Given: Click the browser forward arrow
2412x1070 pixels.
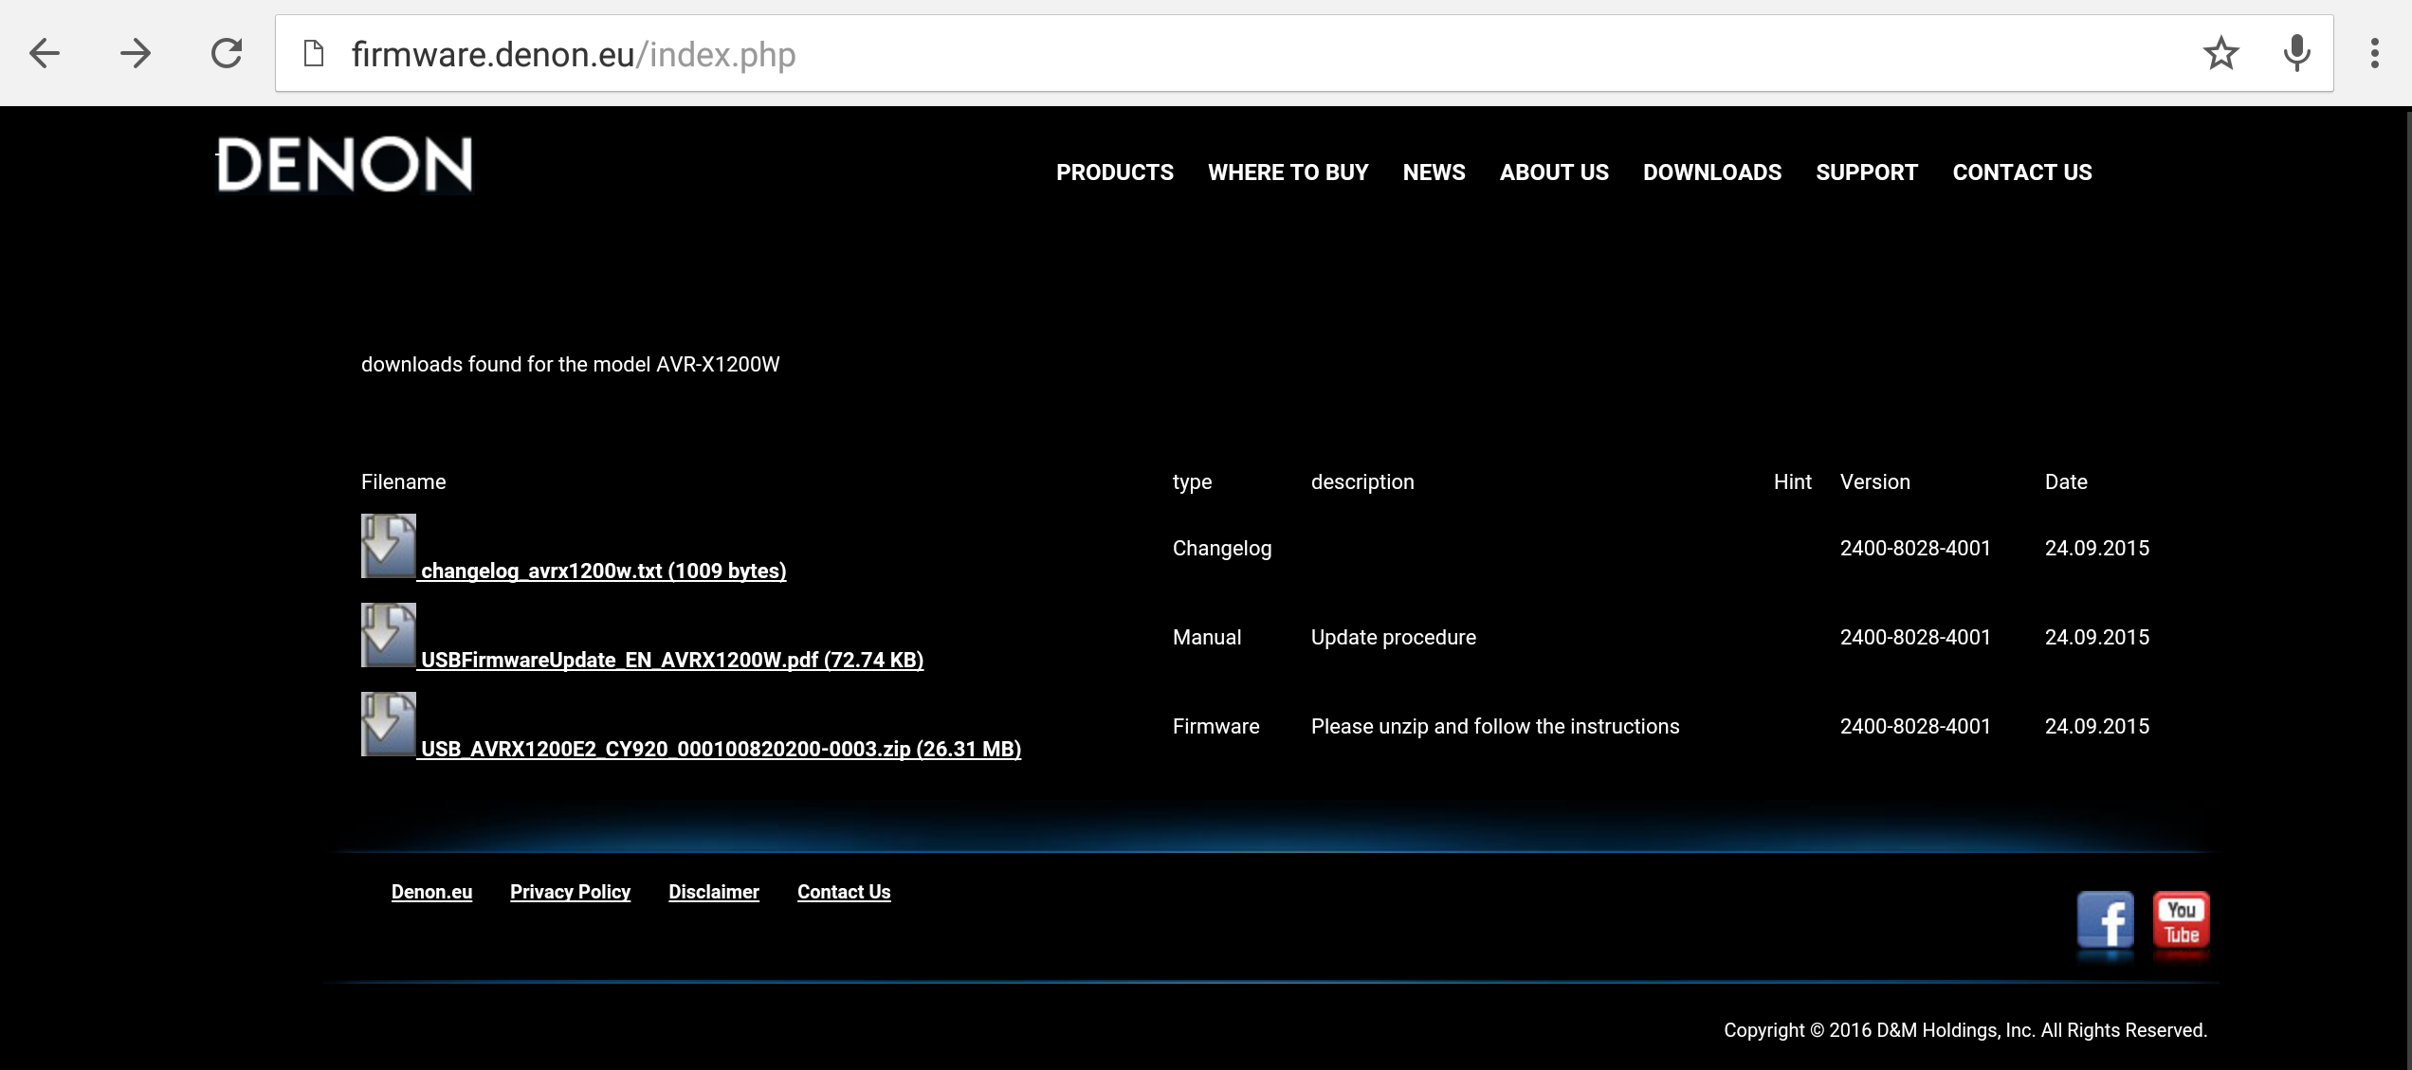Looking at the screenshot, I should [x=136, y=53].
